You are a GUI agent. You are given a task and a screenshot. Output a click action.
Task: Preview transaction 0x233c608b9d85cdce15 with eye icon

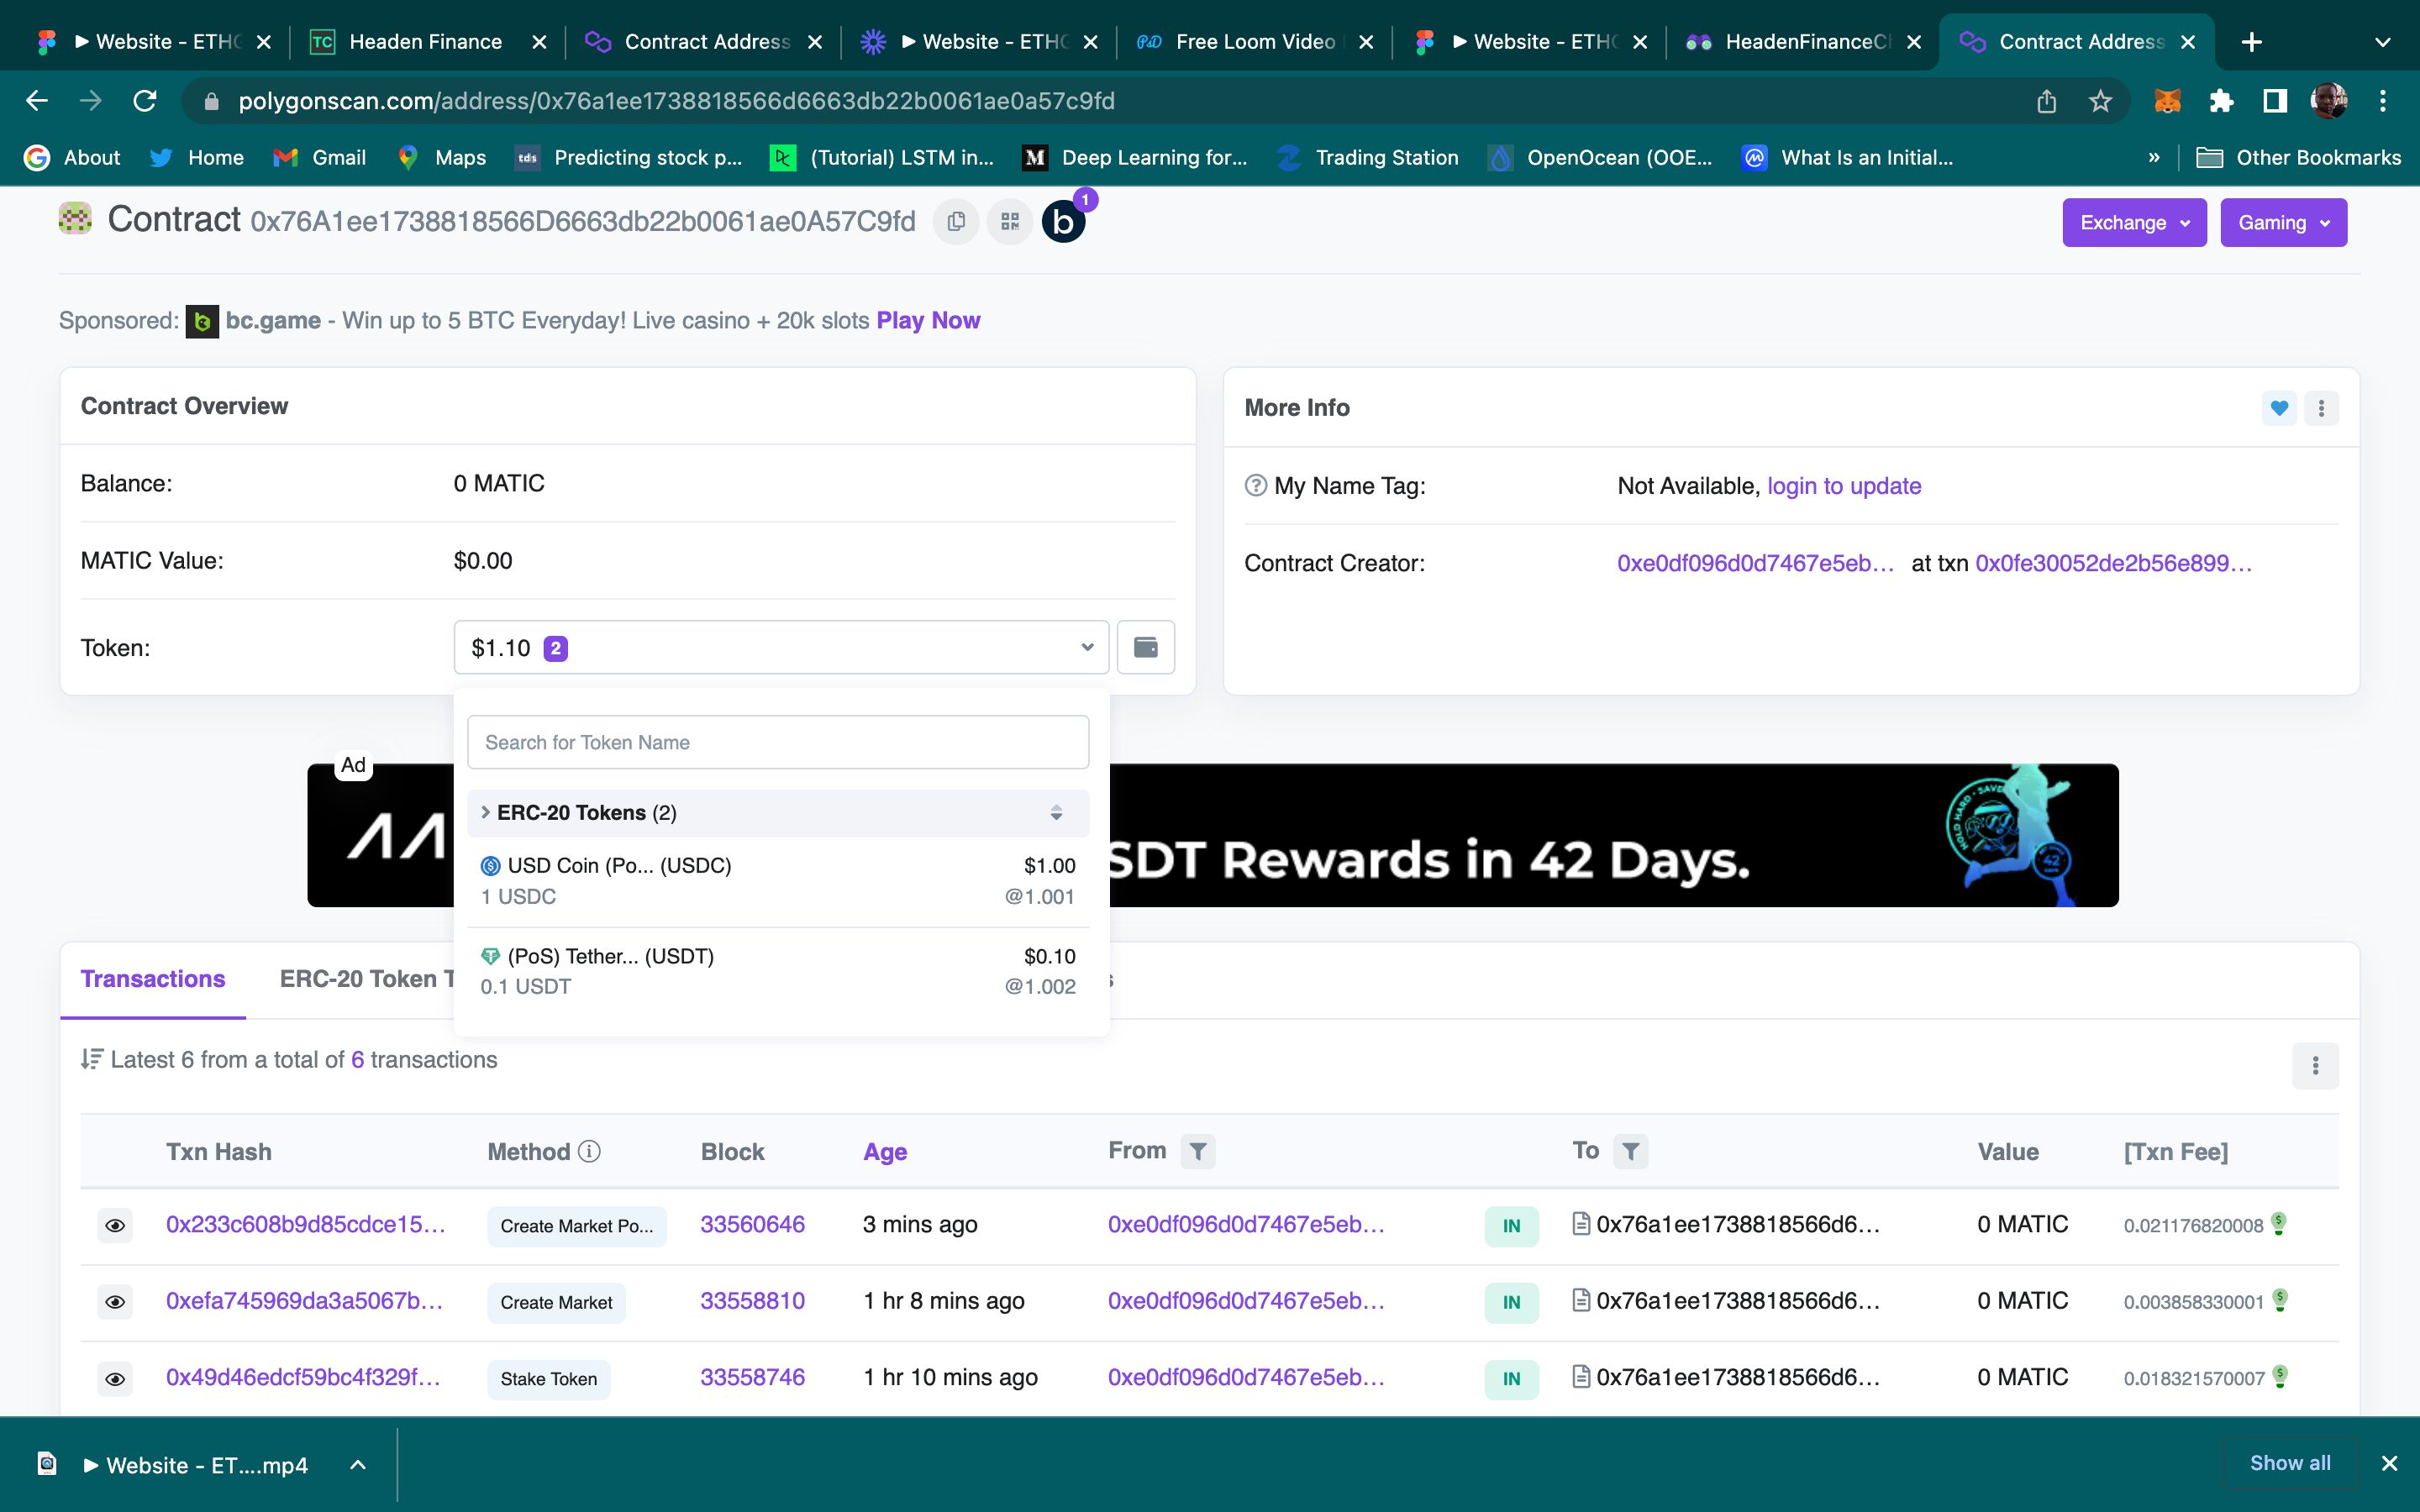pos(115,1225)
